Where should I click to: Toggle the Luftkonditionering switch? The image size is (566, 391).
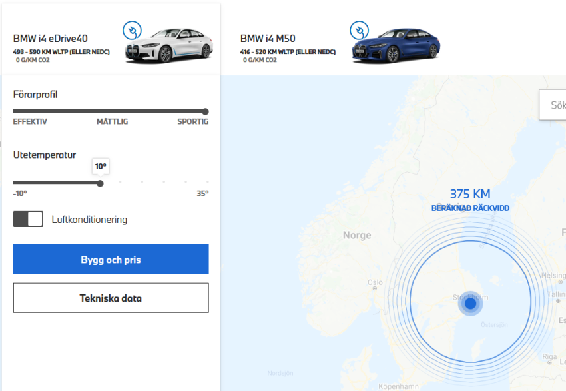(x=28, y=219)
